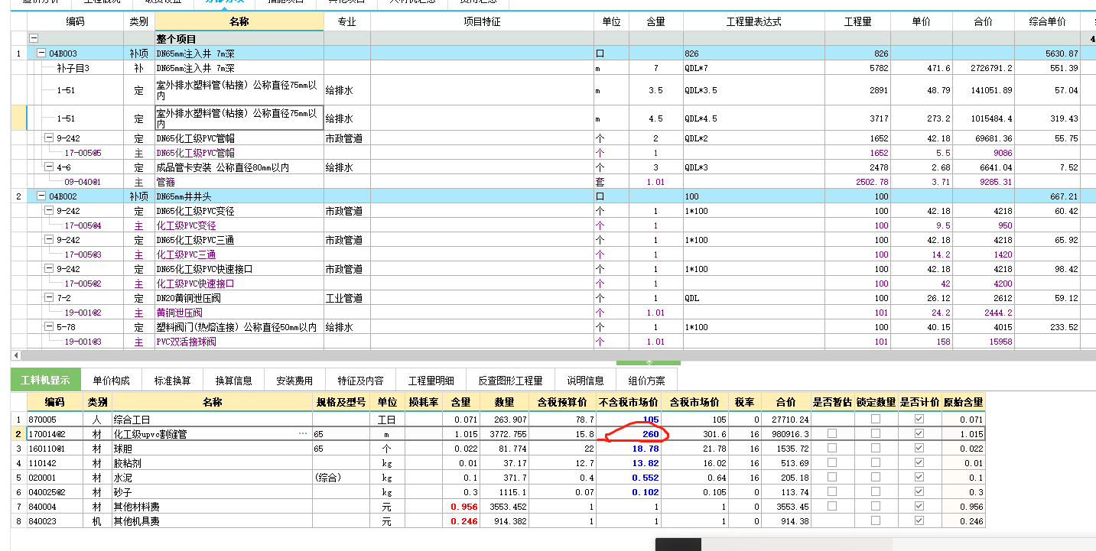1096x551 pixels.
Task: Collapse item 04B003 tree node
Action: 41,53
